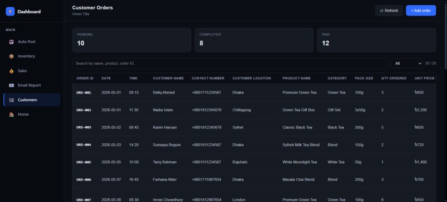Click customer name Farhana Akter

click(x=165, y=179)
